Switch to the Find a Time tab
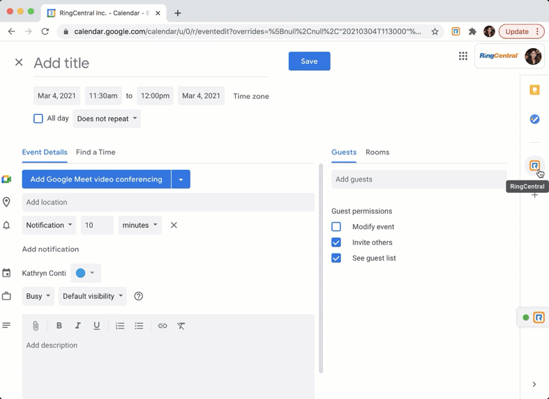The image size is (549, 399). click(x=96, y=152)
